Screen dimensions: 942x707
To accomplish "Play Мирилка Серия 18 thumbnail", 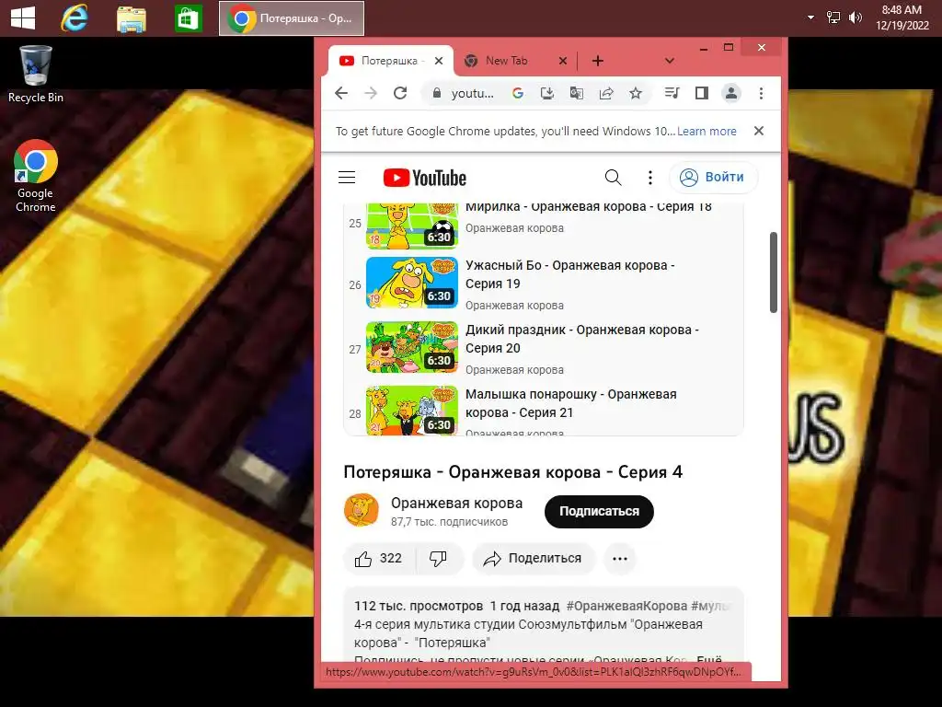I will point(411,226).
